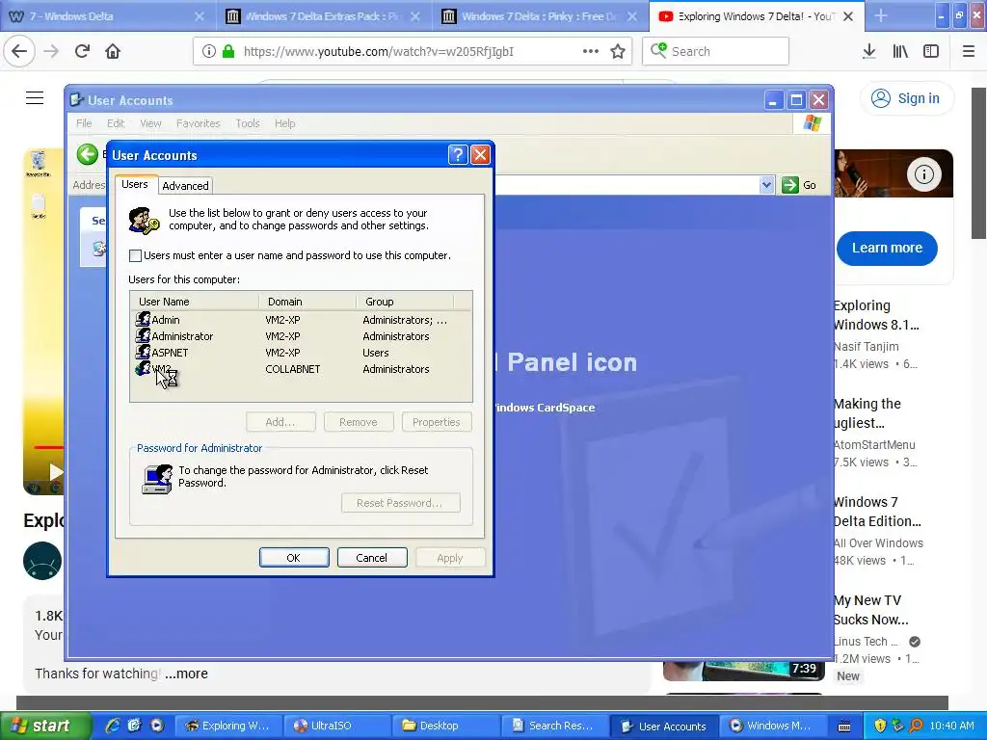This screenshot has height=740, width=987.
Task: Open the Firefox downloads panel
Action: (x=868, y=51)
